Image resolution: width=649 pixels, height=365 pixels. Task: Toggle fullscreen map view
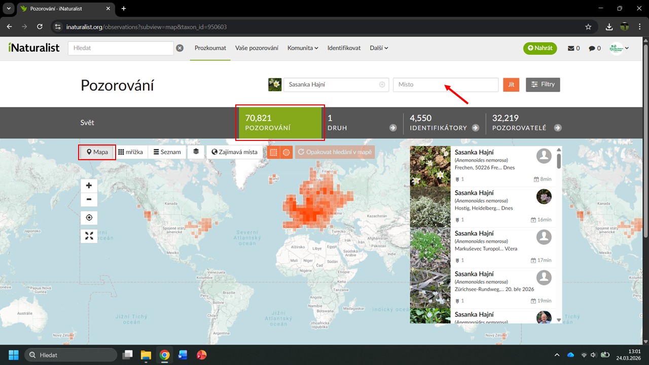pyautogui.click(x=89, y=236)
